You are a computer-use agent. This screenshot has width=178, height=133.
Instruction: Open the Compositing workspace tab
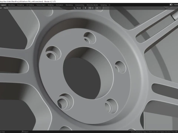pos(80,5)
